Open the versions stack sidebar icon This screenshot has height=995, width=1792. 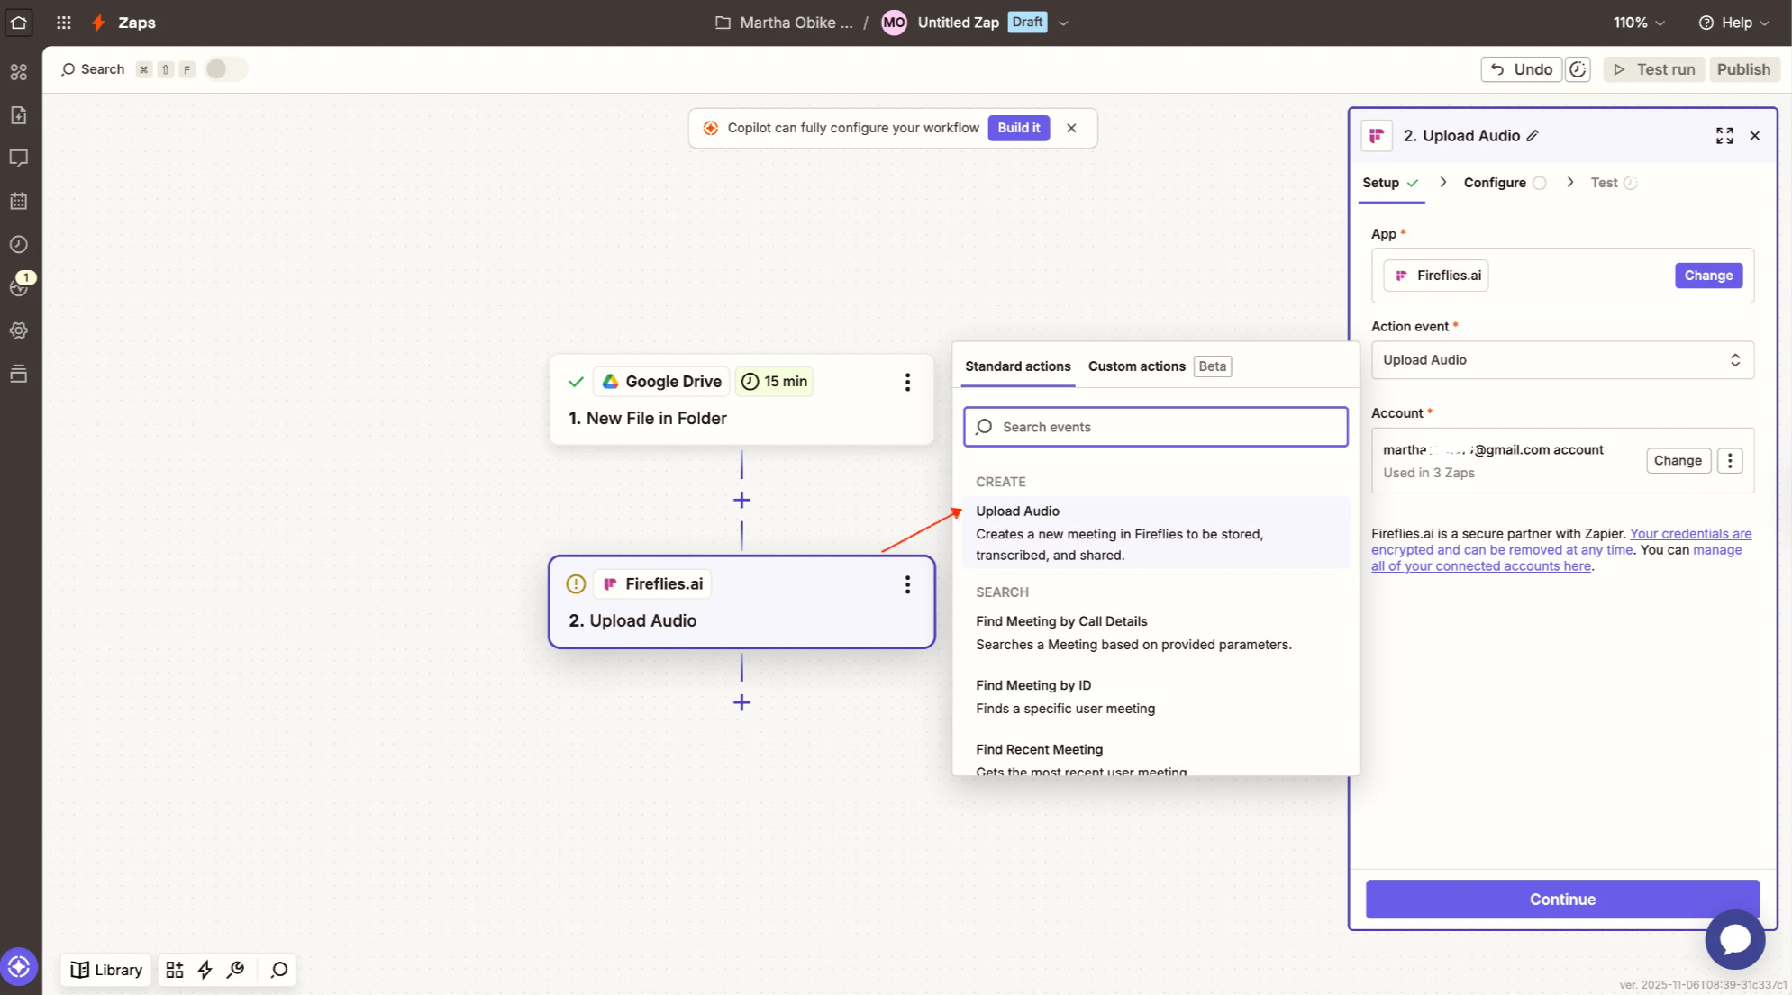[19, 374]
